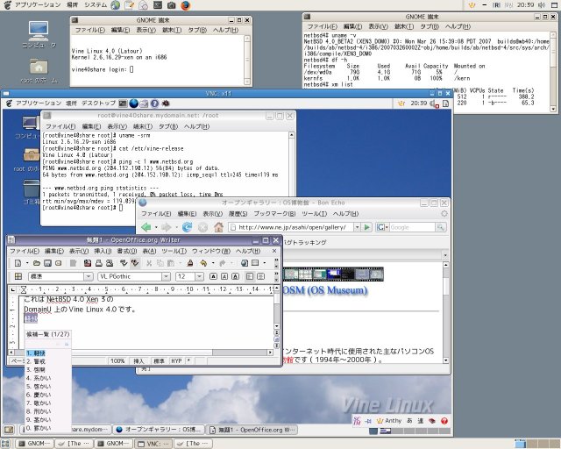Click the Spellcheck icon in Writer toolbar
This screenshot has width=561, height=449.
click(124, 263)
